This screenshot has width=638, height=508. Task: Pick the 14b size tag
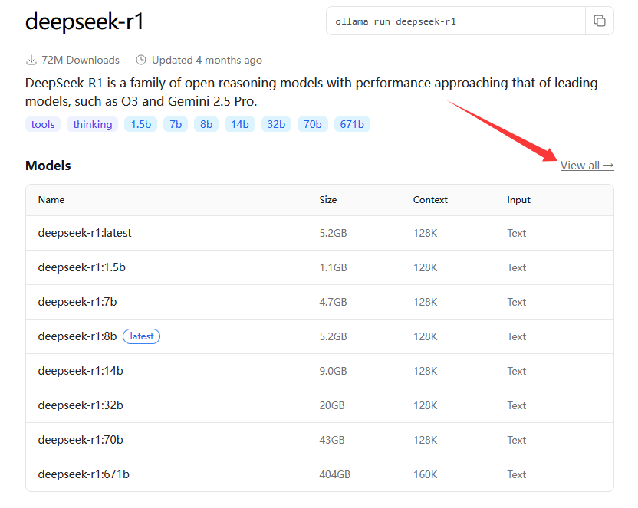pos(239,124)
